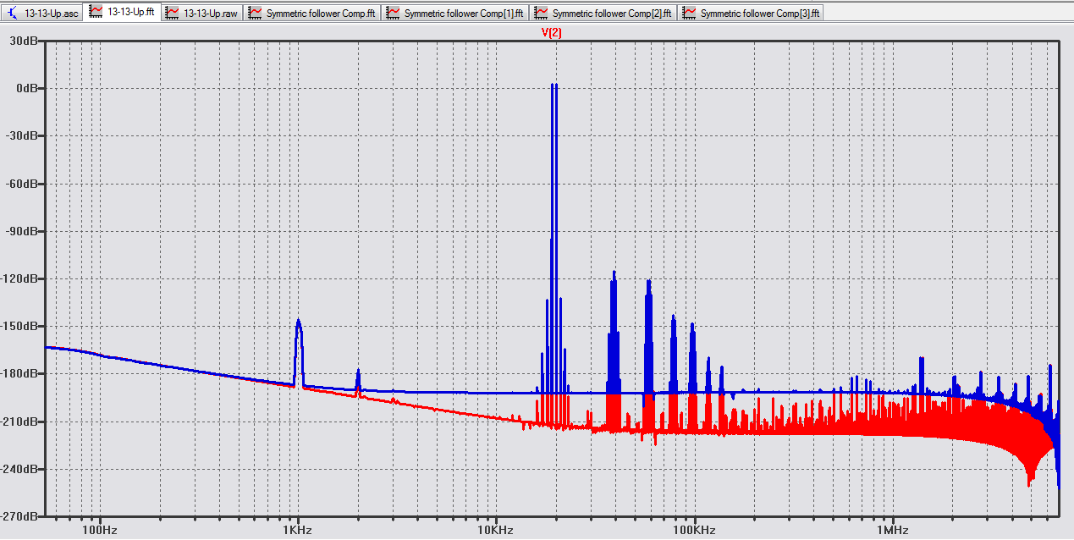This screenshot has height=540, width=1074.
Task: Click the 100KHz frequency axis label
Action: pos(694,530)
